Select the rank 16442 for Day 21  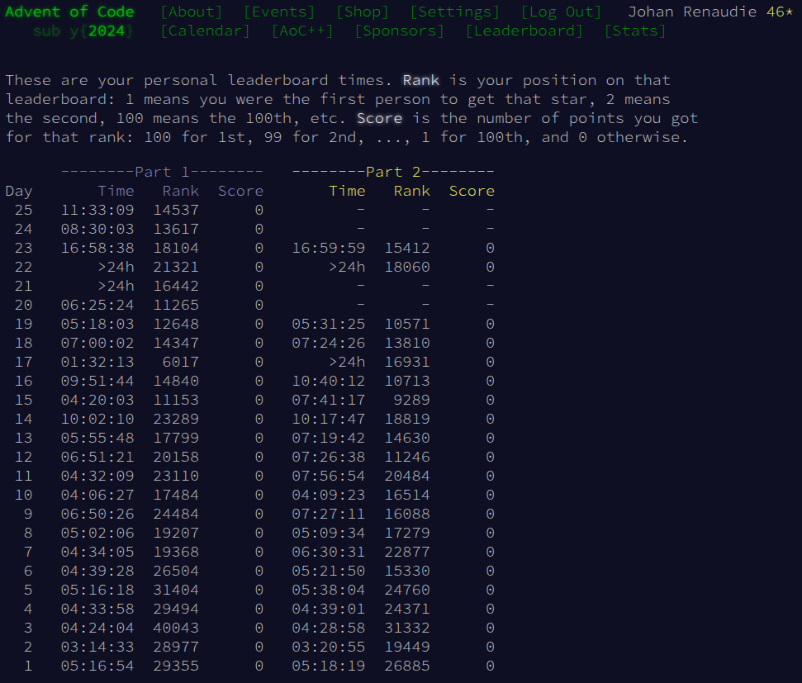(176, 286)
